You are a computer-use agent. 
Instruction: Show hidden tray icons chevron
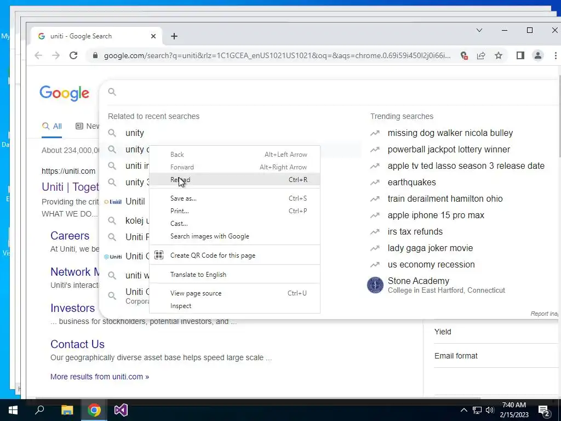pos(463,410)
